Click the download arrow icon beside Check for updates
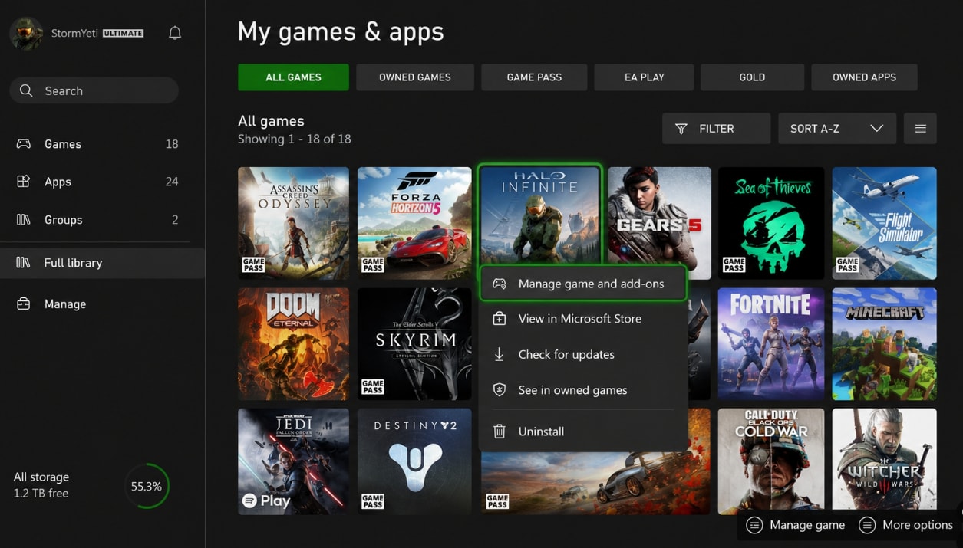 click(x=500, y=354)
